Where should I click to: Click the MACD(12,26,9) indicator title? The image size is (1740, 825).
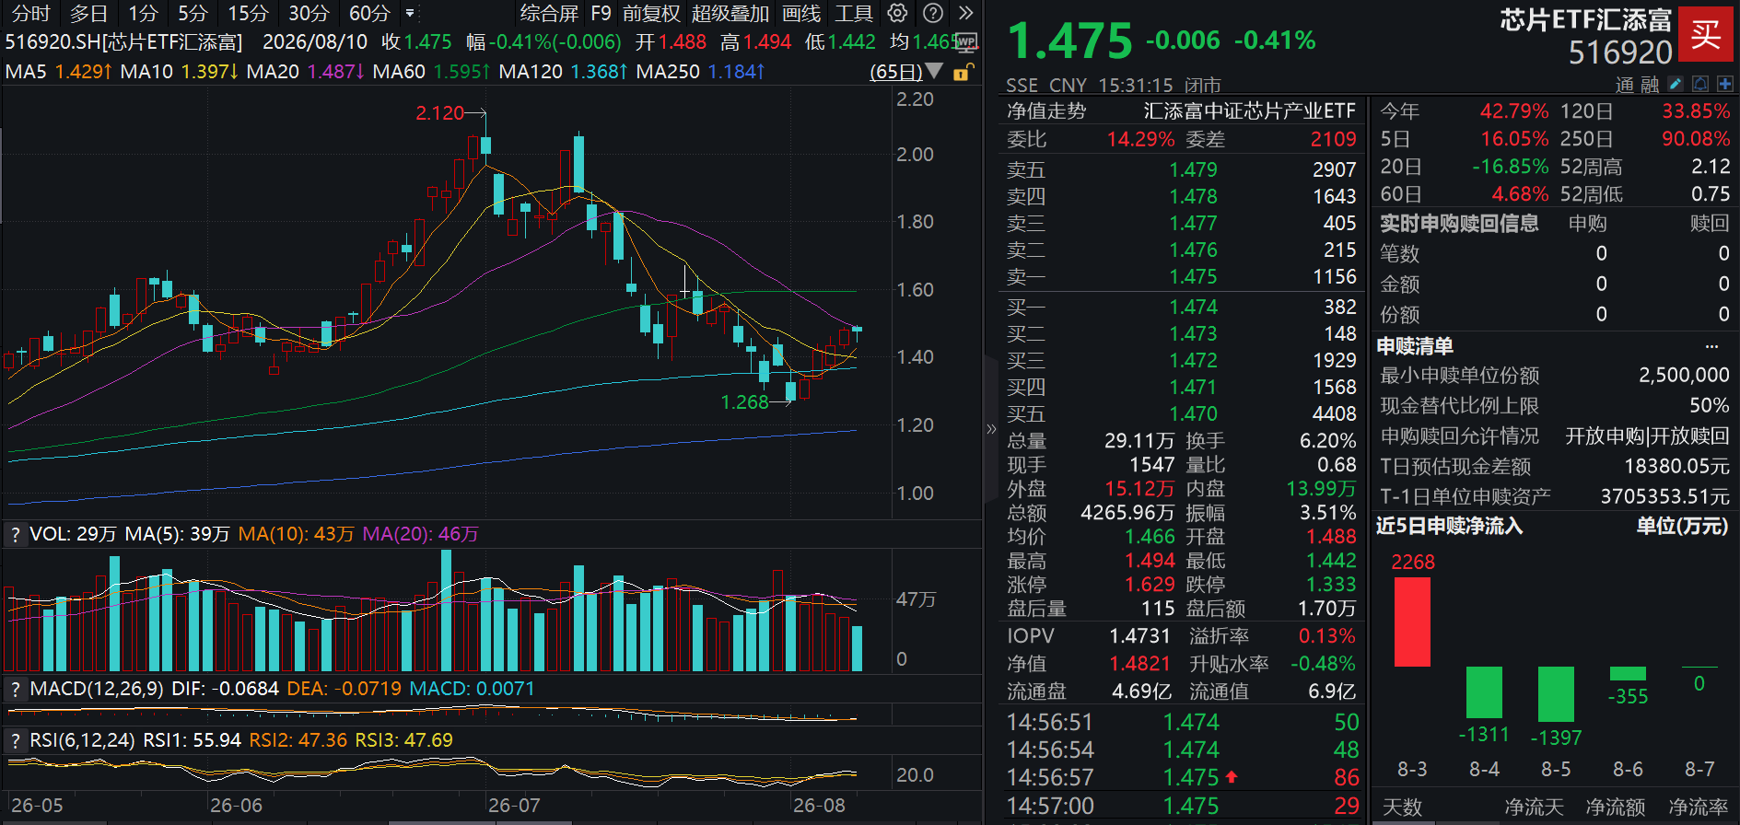click(x=97, y=689)
